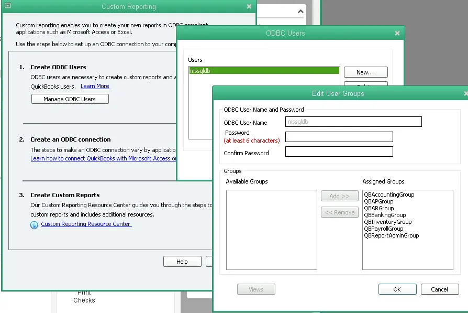Select QBInventoryGroup in Assigned Groups

point(388,222)
